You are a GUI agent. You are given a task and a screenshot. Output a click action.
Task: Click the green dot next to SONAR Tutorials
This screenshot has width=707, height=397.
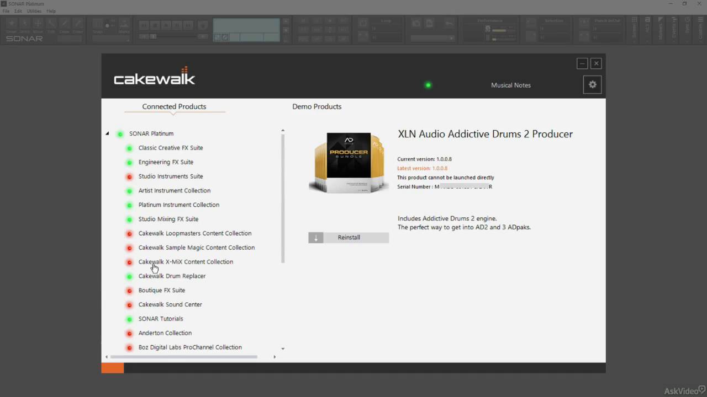[129, 319]
